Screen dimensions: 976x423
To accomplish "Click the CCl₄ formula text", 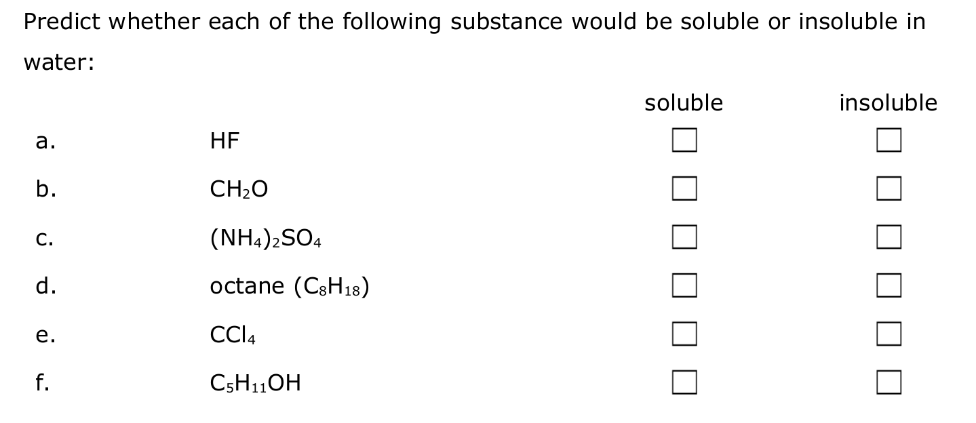I will click(233, 335).
